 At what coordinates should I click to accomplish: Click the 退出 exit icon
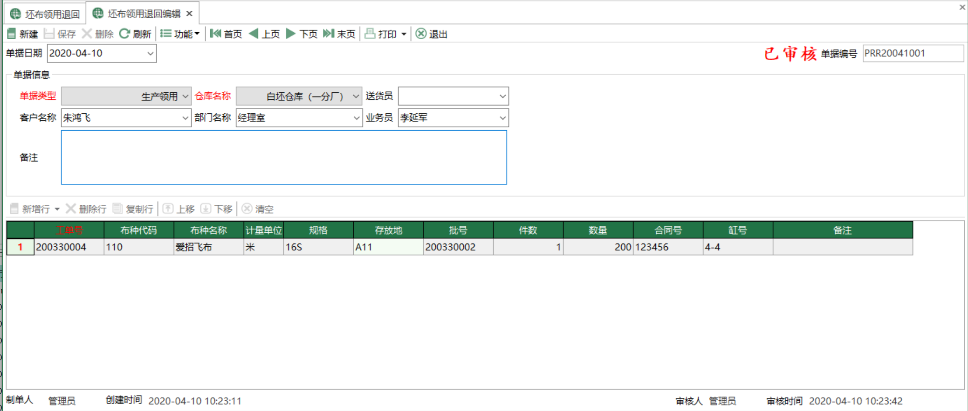421,34
